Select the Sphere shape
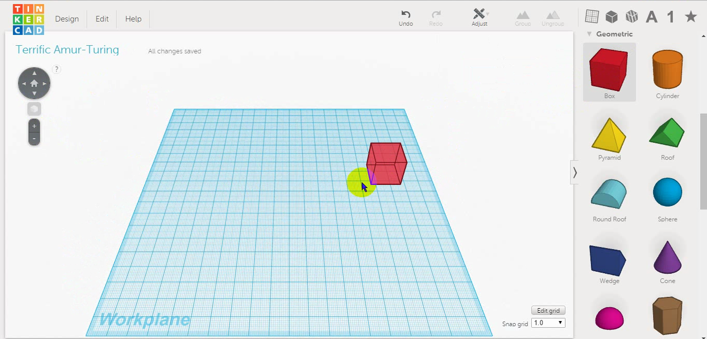The height and width of the screenshot is (339, 707). coord(666,193)
